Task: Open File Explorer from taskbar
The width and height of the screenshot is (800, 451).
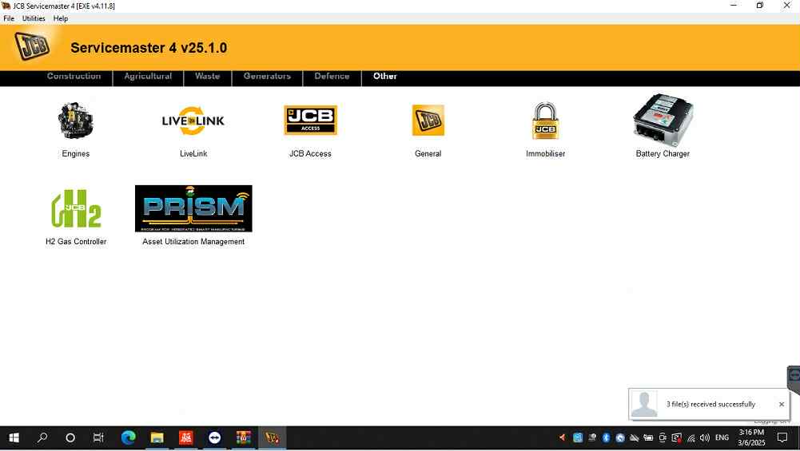Action: tap(157, 437)
